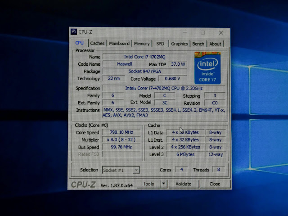Click the Level 3 '12-way' cell

(216, 154)
